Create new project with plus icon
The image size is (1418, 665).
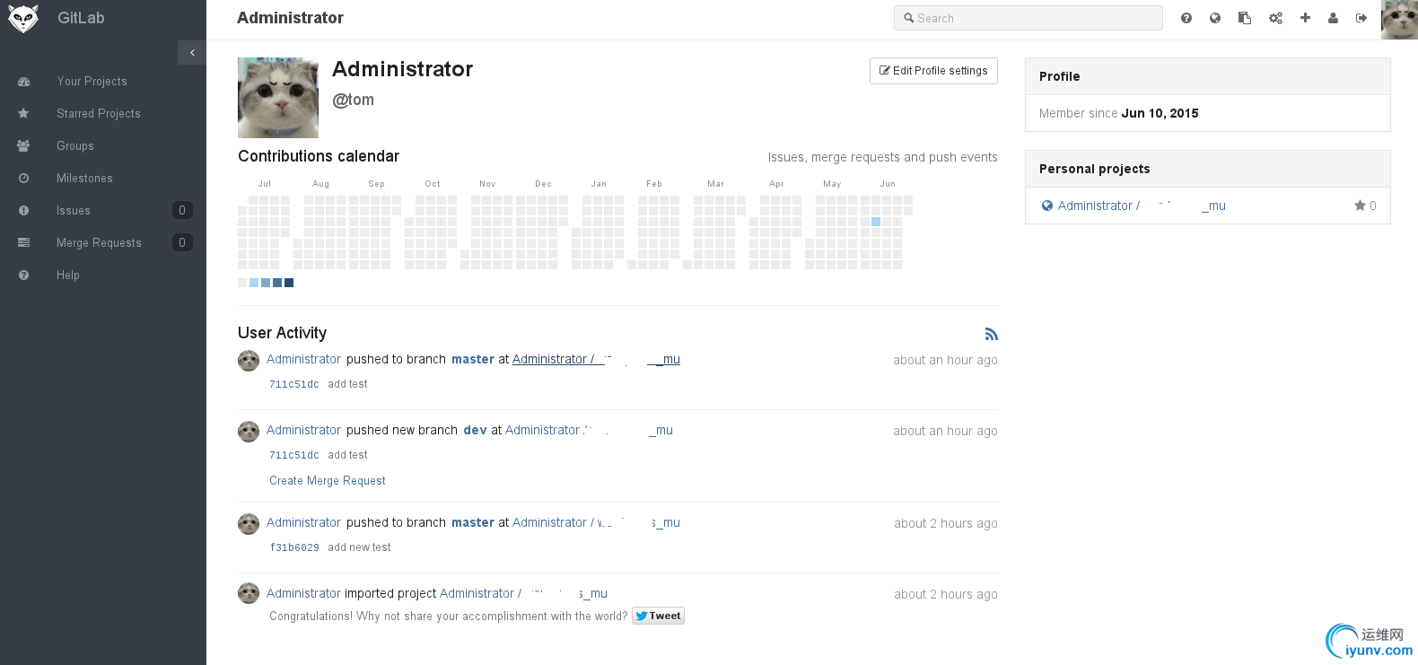[x=1305, y=18]
